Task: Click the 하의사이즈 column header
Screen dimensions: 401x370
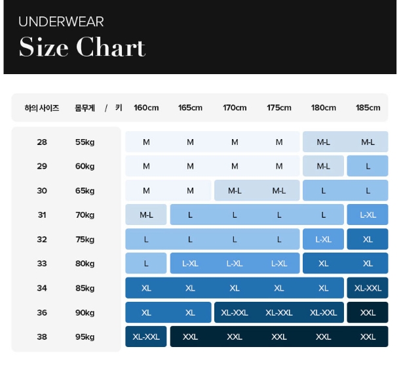Action: click(42, 108)
